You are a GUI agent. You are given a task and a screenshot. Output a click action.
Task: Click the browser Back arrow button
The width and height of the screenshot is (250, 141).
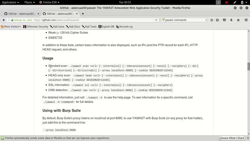[4, 20]
